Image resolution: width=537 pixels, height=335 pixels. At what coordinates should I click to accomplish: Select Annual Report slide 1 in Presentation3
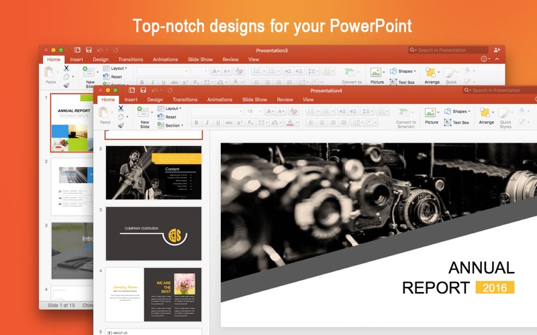(x=72, y=123)
